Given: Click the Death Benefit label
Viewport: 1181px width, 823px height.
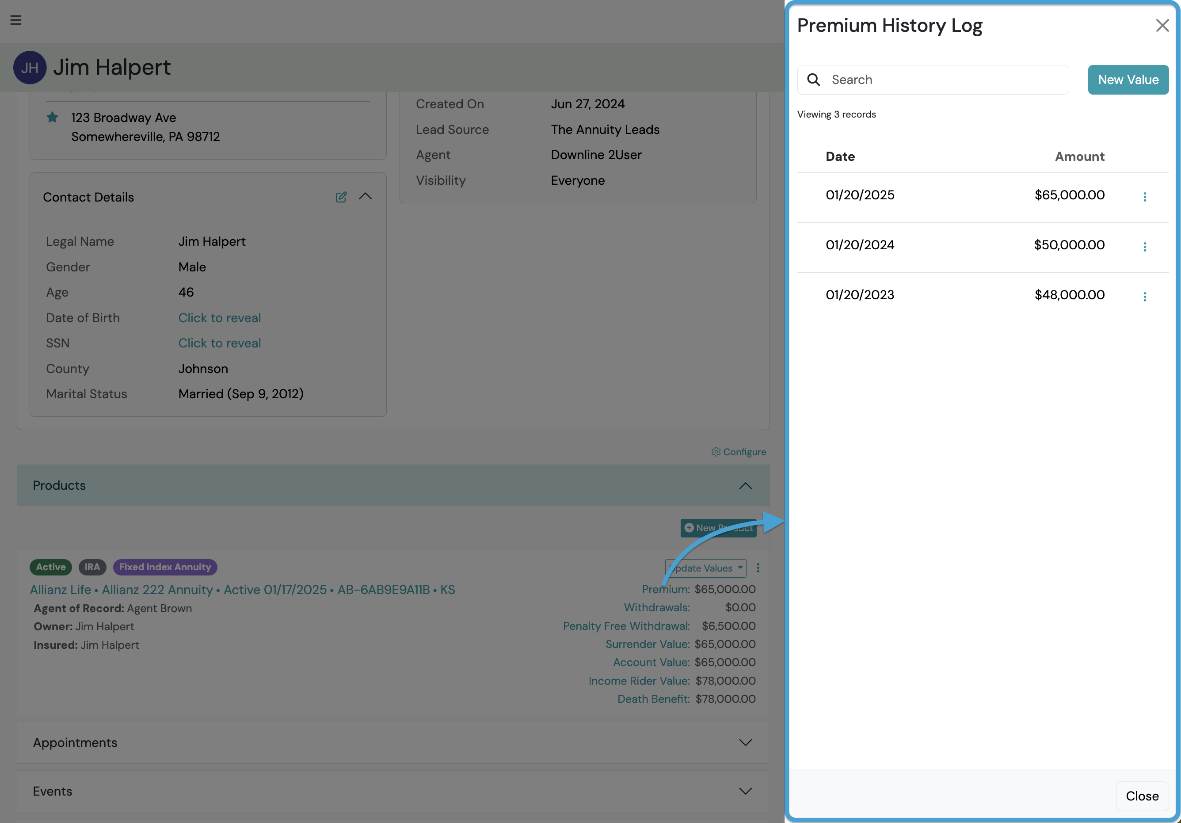Looking at the screenshot, I should coord(653,698).
